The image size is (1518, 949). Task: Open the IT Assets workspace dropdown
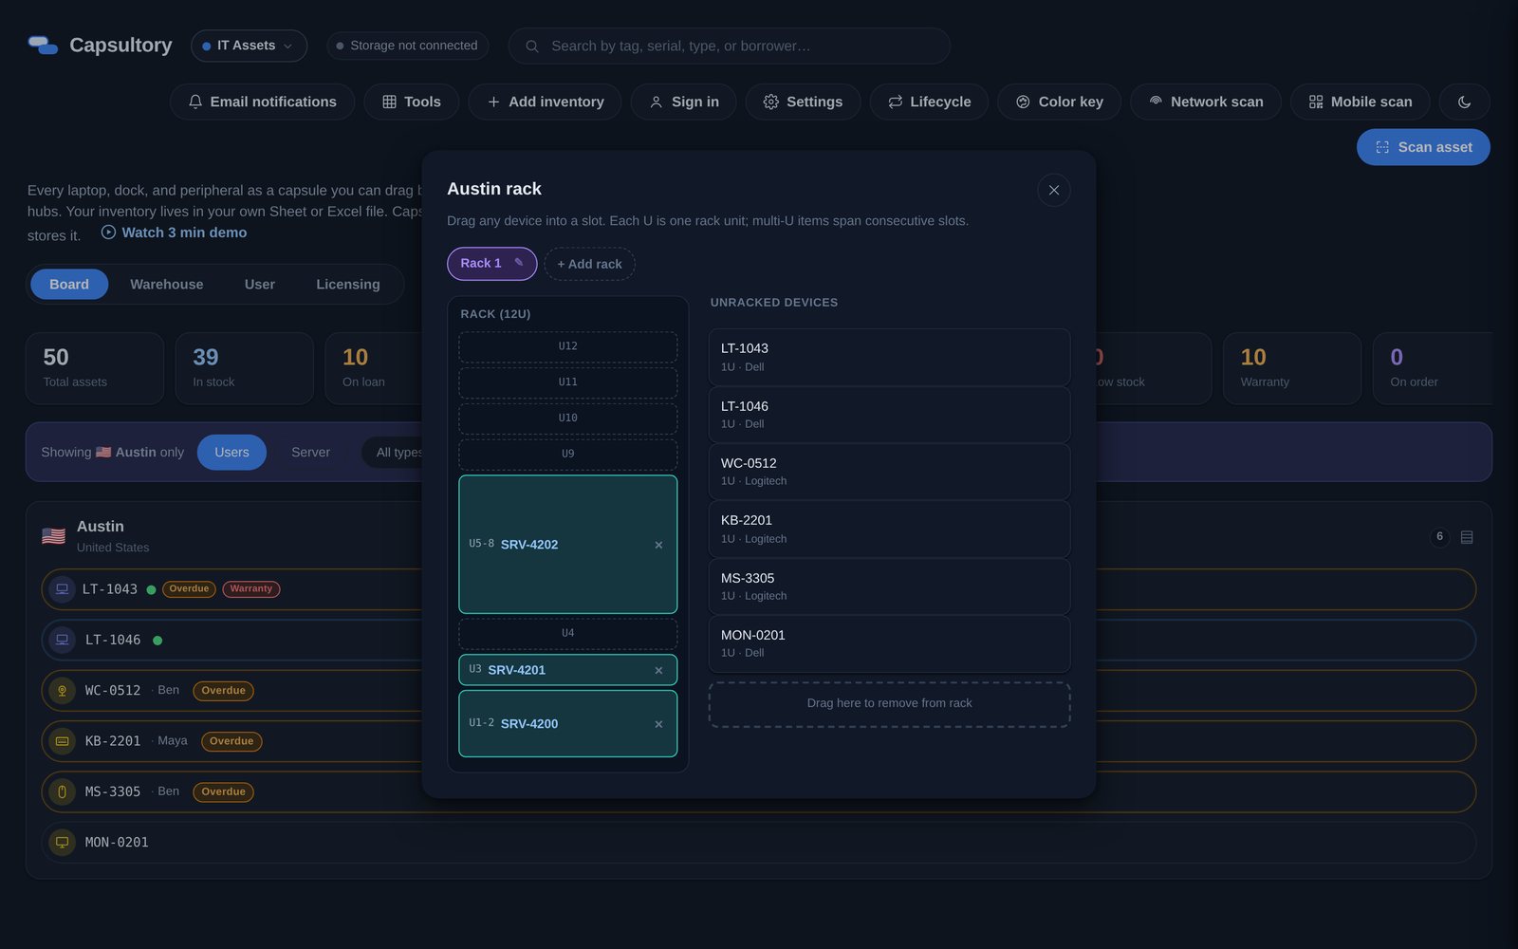tap(249, 46)
